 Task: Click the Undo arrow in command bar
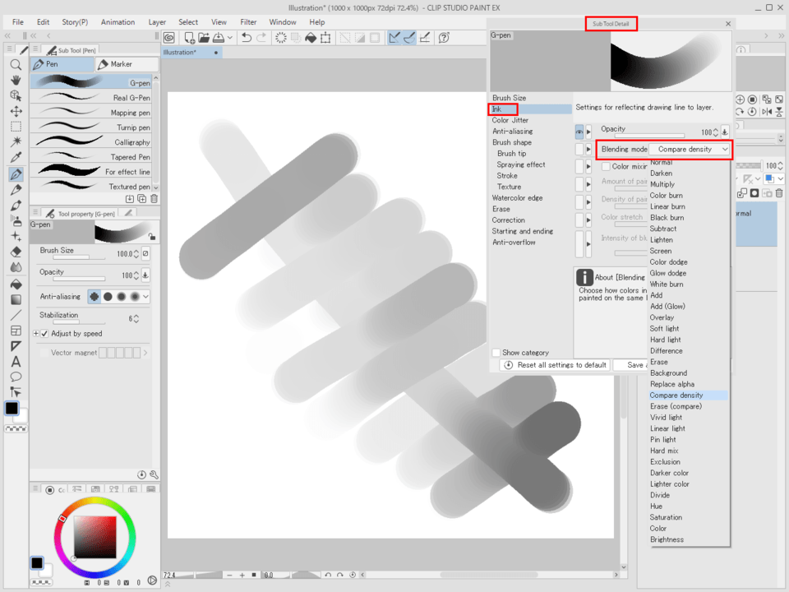[246, 38]
